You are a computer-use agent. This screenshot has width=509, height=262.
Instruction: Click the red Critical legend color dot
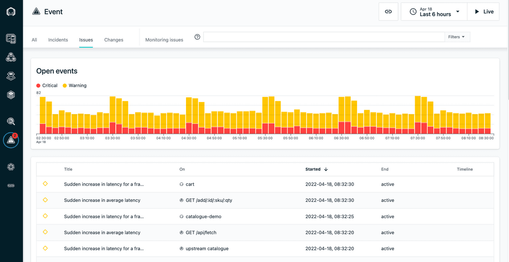38,86
